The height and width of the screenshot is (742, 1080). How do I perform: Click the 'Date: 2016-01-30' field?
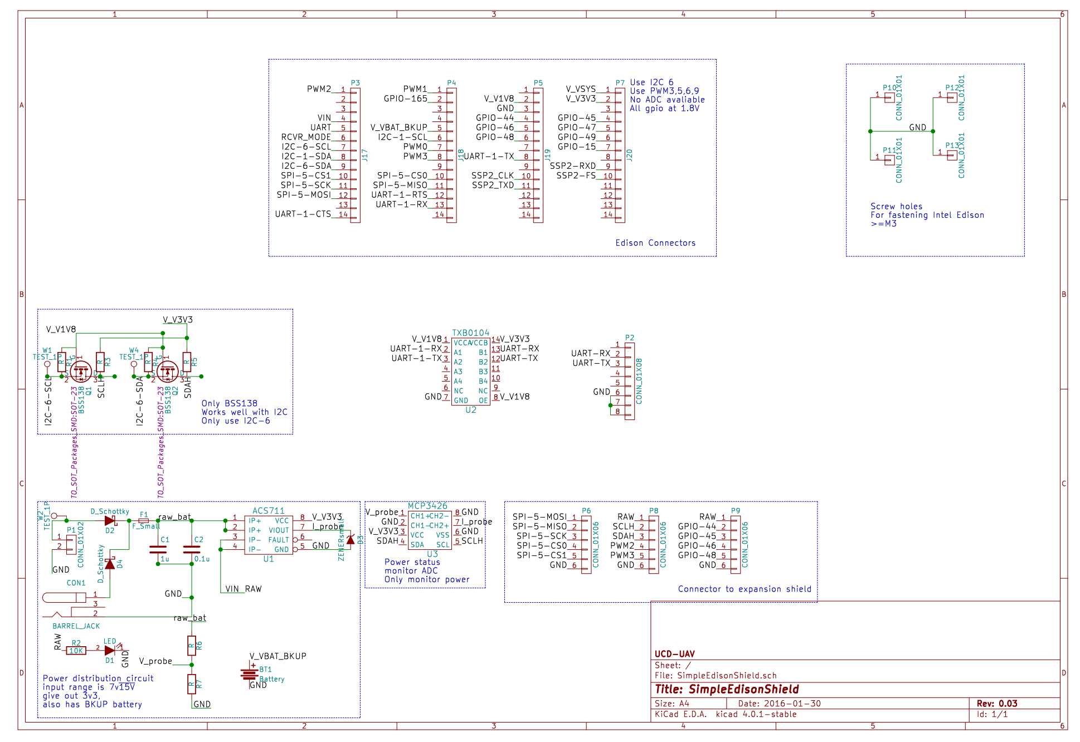[780, 704]
